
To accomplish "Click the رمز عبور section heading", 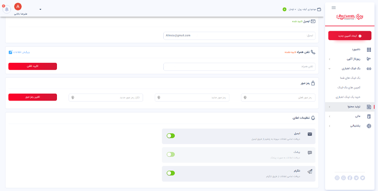I will point(305,83).
